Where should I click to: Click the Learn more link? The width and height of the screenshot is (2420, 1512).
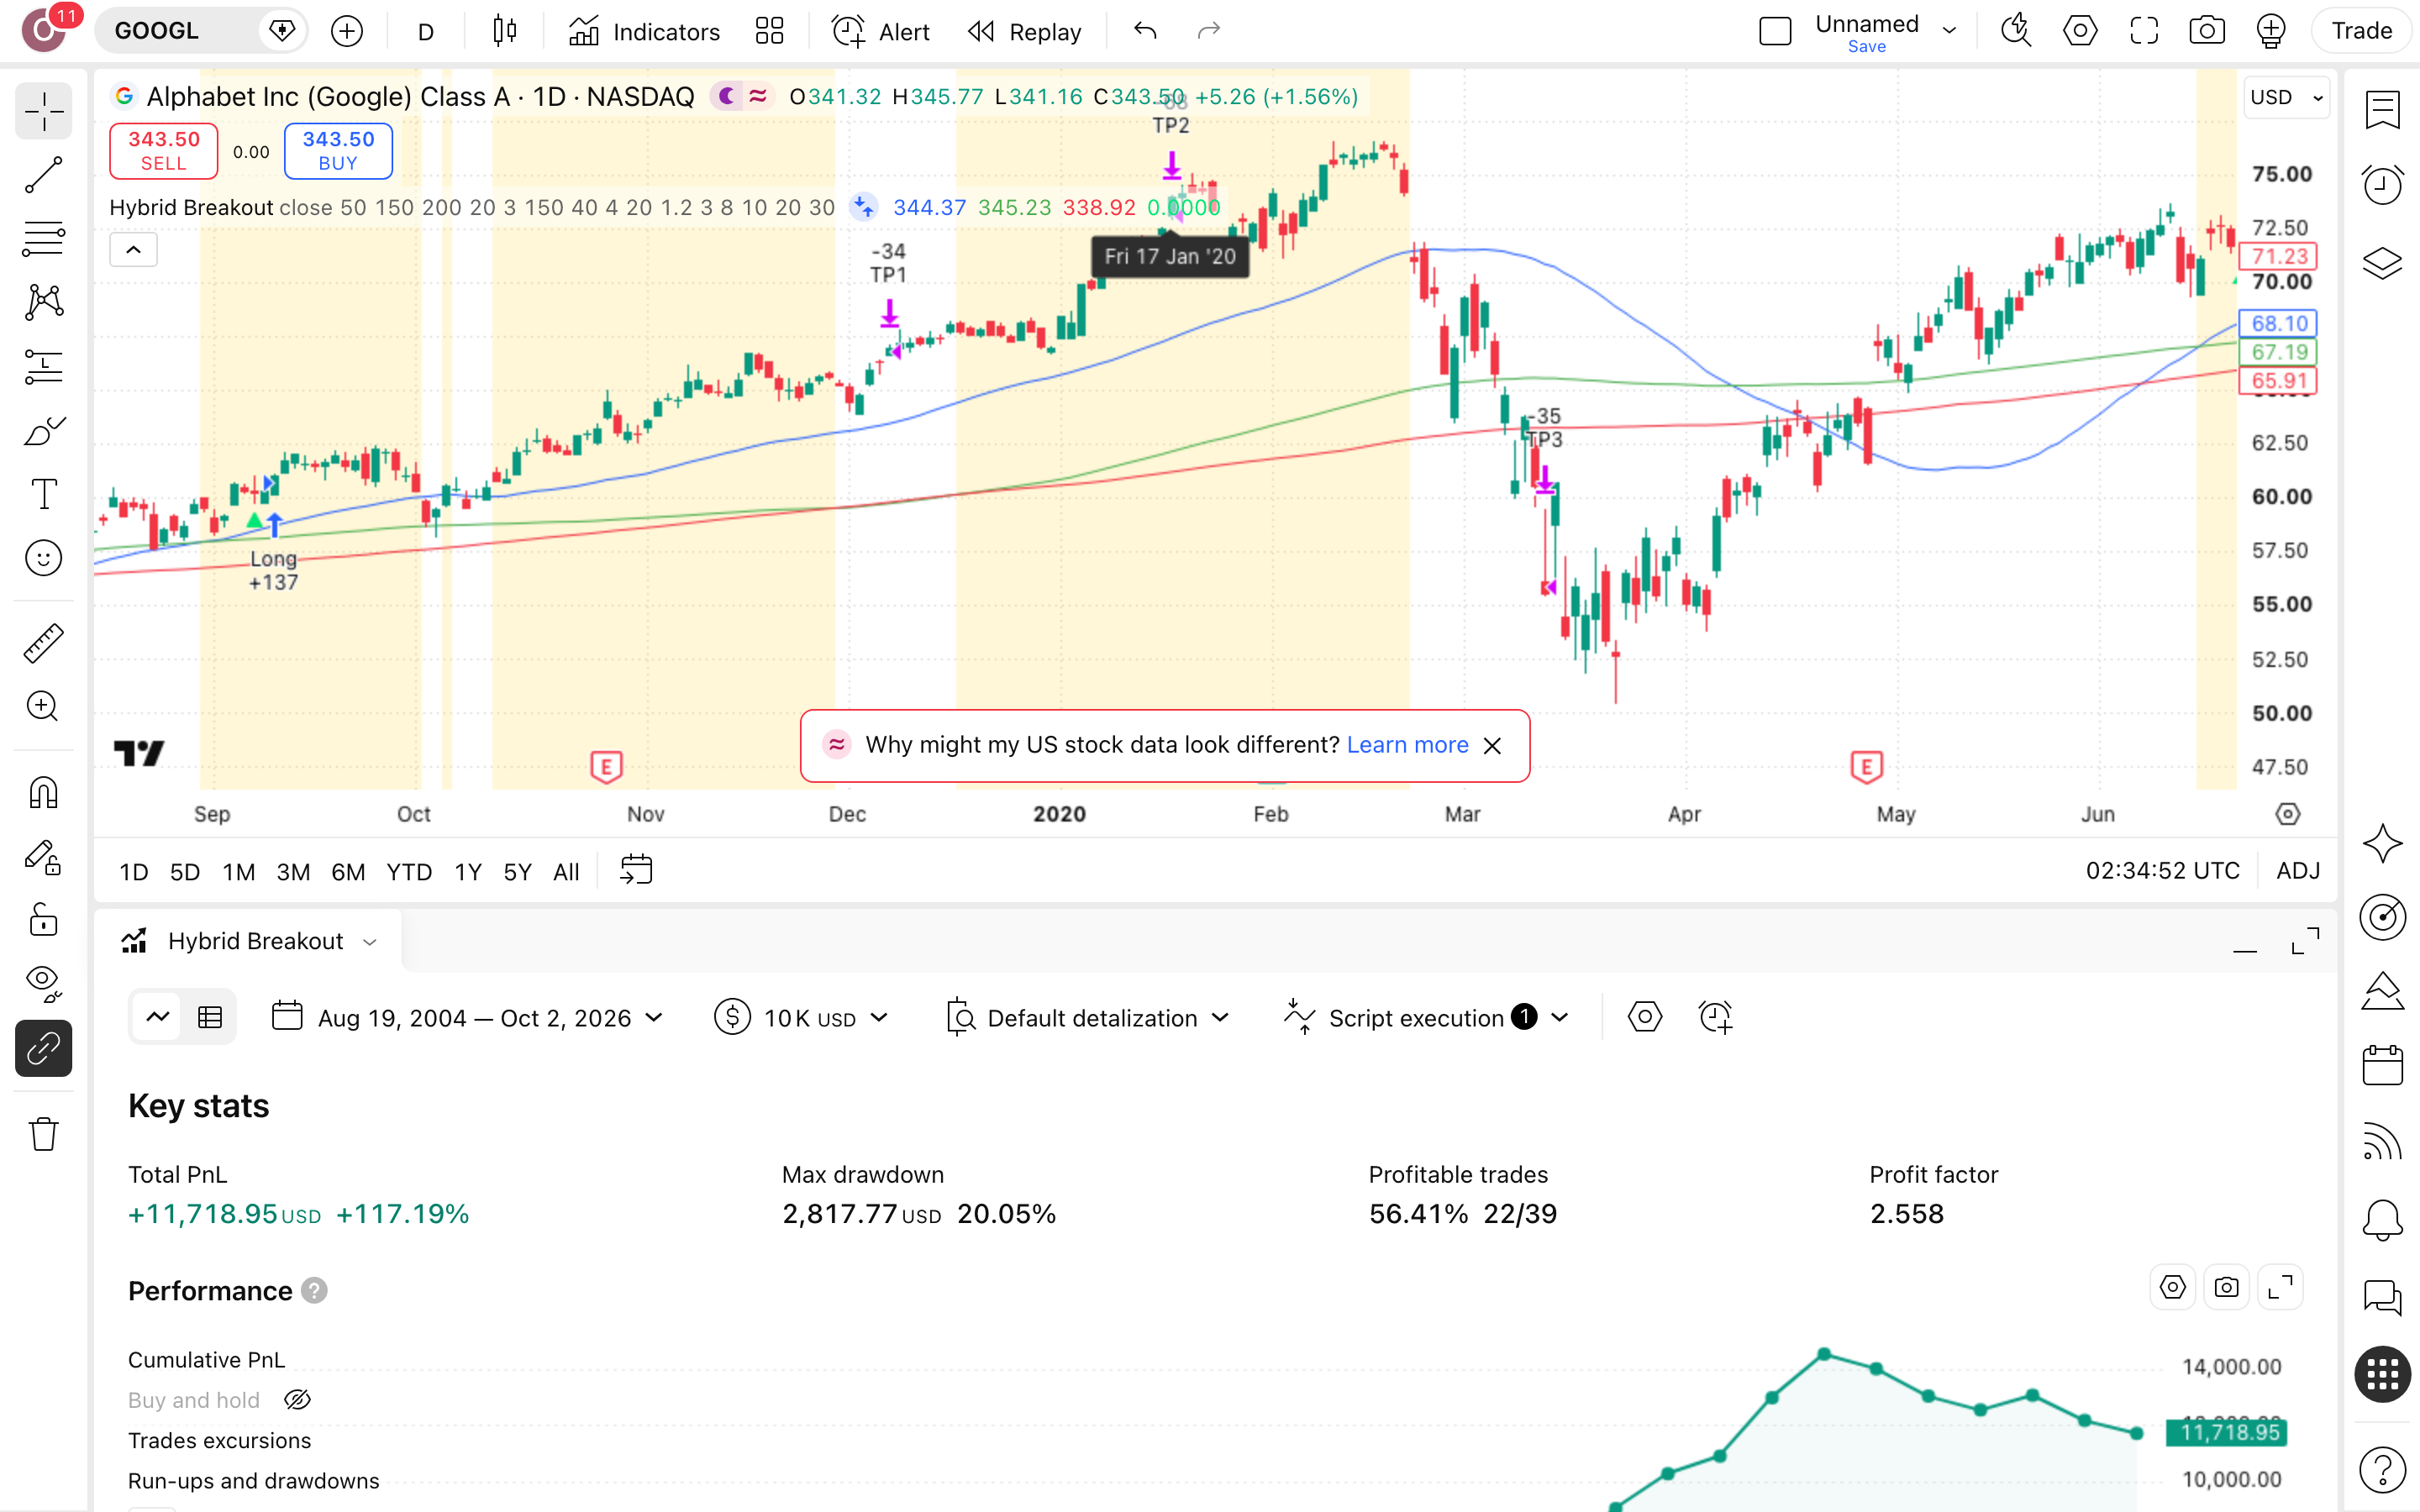click(1407, 745)
